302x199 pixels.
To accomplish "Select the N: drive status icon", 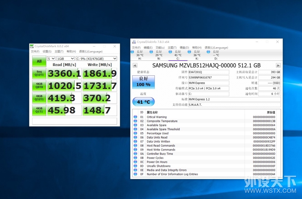I will point(151,52).
